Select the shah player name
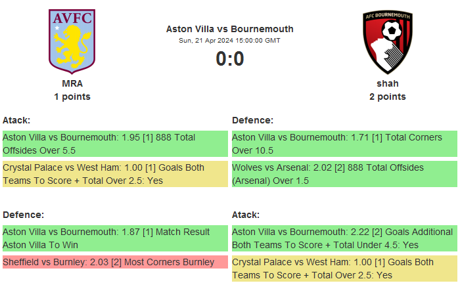Viewport: 460px width, 302px height. [388, 83]
